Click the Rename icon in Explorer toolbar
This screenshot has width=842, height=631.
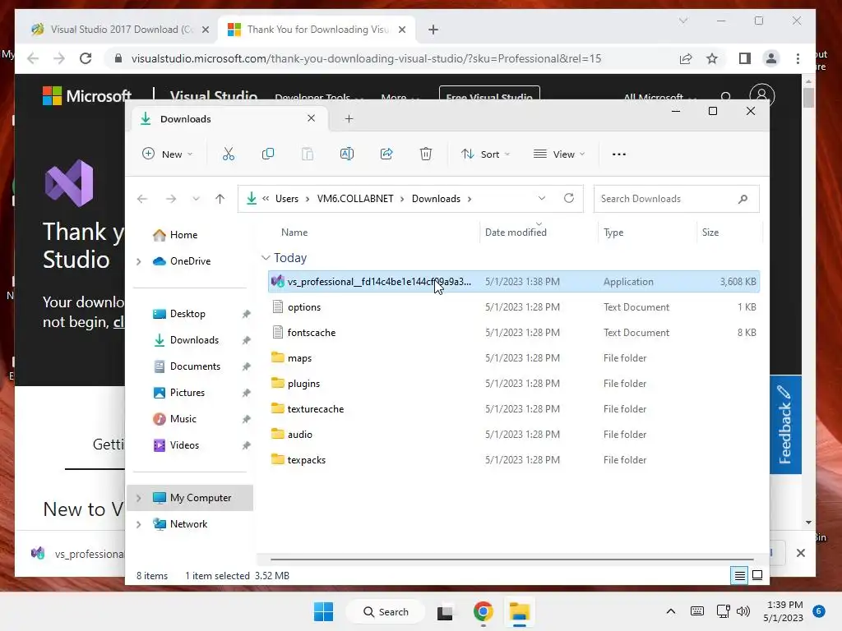click(x=347, y=154)
